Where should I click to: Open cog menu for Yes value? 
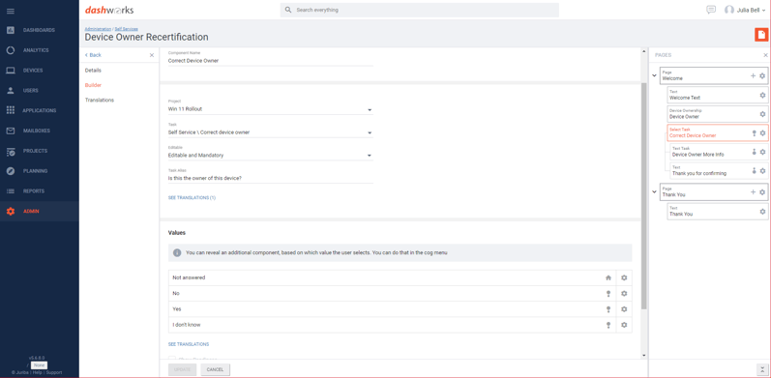[624, 309]
